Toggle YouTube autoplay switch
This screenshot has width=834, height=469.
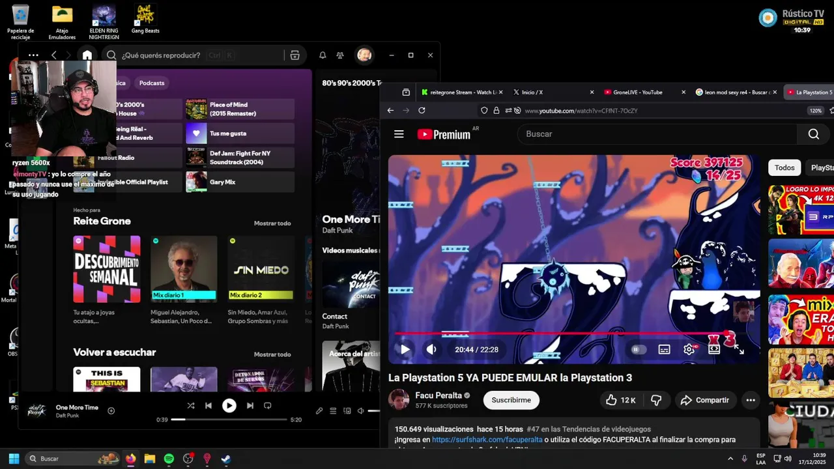click(638, 349)
